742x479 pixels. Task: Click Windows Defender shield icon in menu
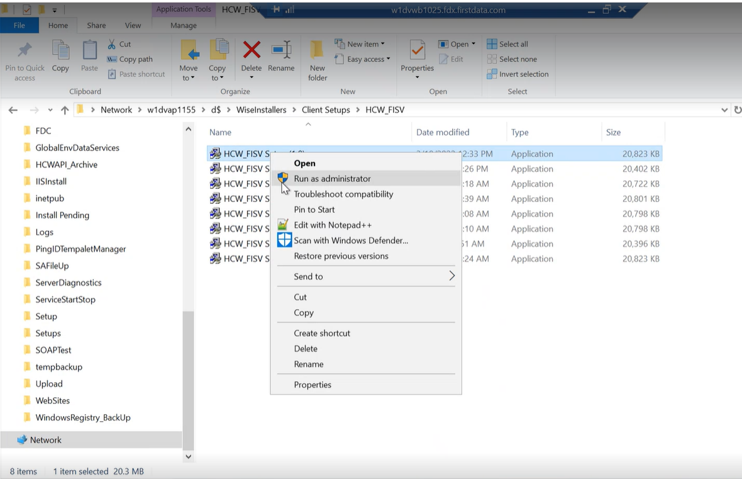(284, 240)
